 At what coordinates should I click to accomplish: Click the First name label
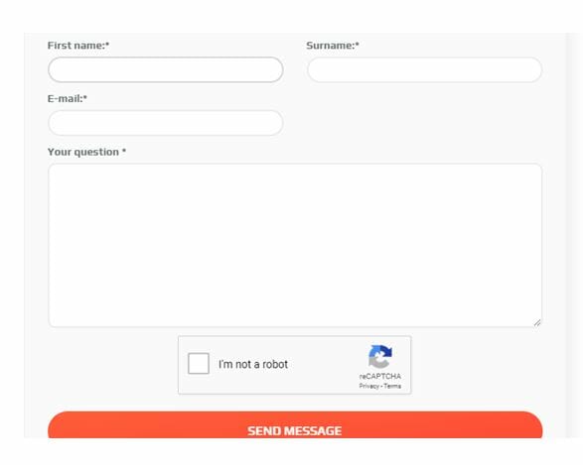78,46
